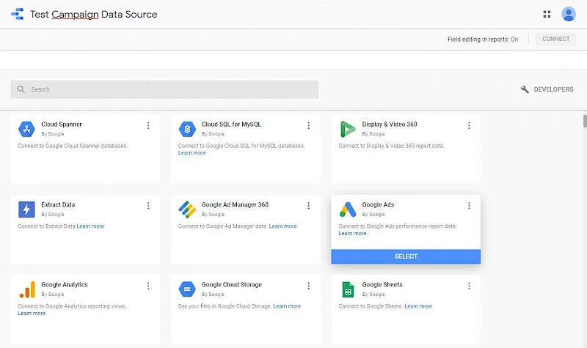Click 'Connect to Google Cloud Spanner databases' text
The height and width of the screenshot is (348, 587).
[x=73, y=146]
